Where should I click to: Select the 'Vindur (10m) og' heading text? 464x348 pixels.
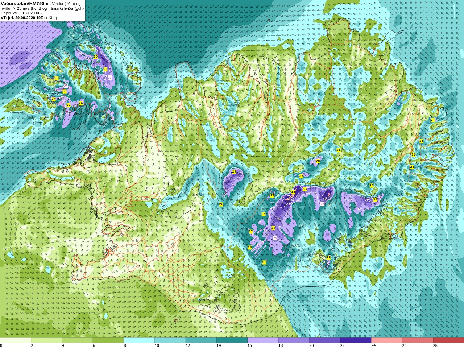(67, 4)
